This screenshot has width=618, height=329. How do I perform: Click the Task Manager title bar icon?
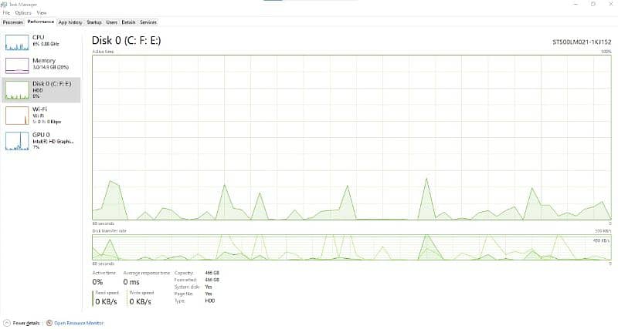[x=4, y=5]
